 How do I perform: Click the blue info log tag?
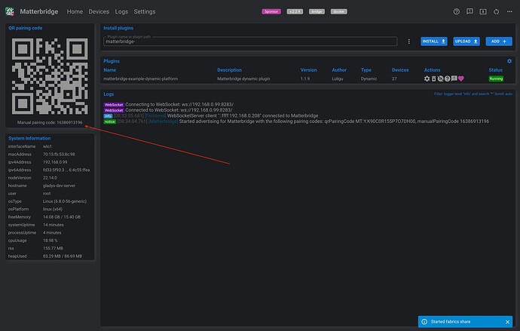[x=108, y=116]
